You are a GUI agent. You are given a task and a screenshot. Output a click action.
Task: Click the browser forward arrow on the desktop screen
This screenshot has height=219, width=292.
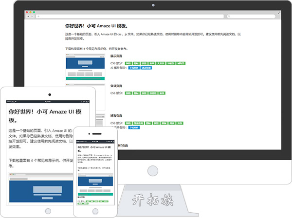coord(32,17)
